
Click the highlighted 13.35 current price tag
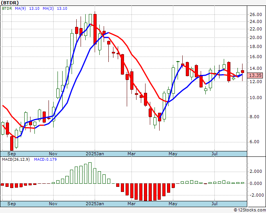click(x=255, y=75)
